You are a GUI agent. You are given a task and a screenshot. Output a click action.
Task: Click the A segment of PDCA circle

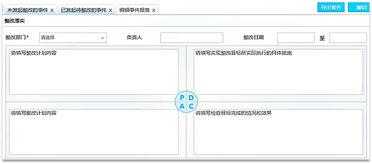point(182,106)
